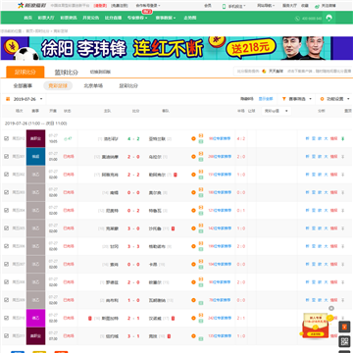The height and width of the screenshot is (353, 353).
Task: Click 切换到旧版 switch to old version
Action: [x=100, y=72]
